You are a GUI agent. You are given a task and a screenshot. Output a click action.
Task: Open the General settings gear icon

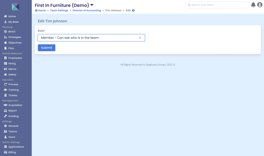click(x=5, y=126)
